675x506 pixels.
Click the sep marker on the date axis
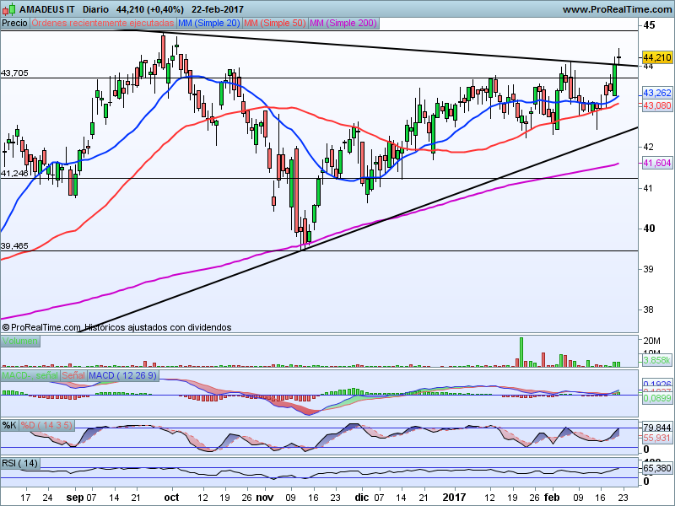(x=75, y=498)
